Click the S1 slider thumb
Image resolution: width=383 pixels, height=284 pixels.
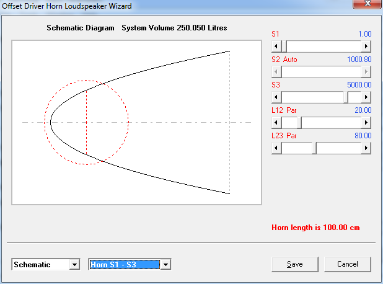(x=284, y=46)
